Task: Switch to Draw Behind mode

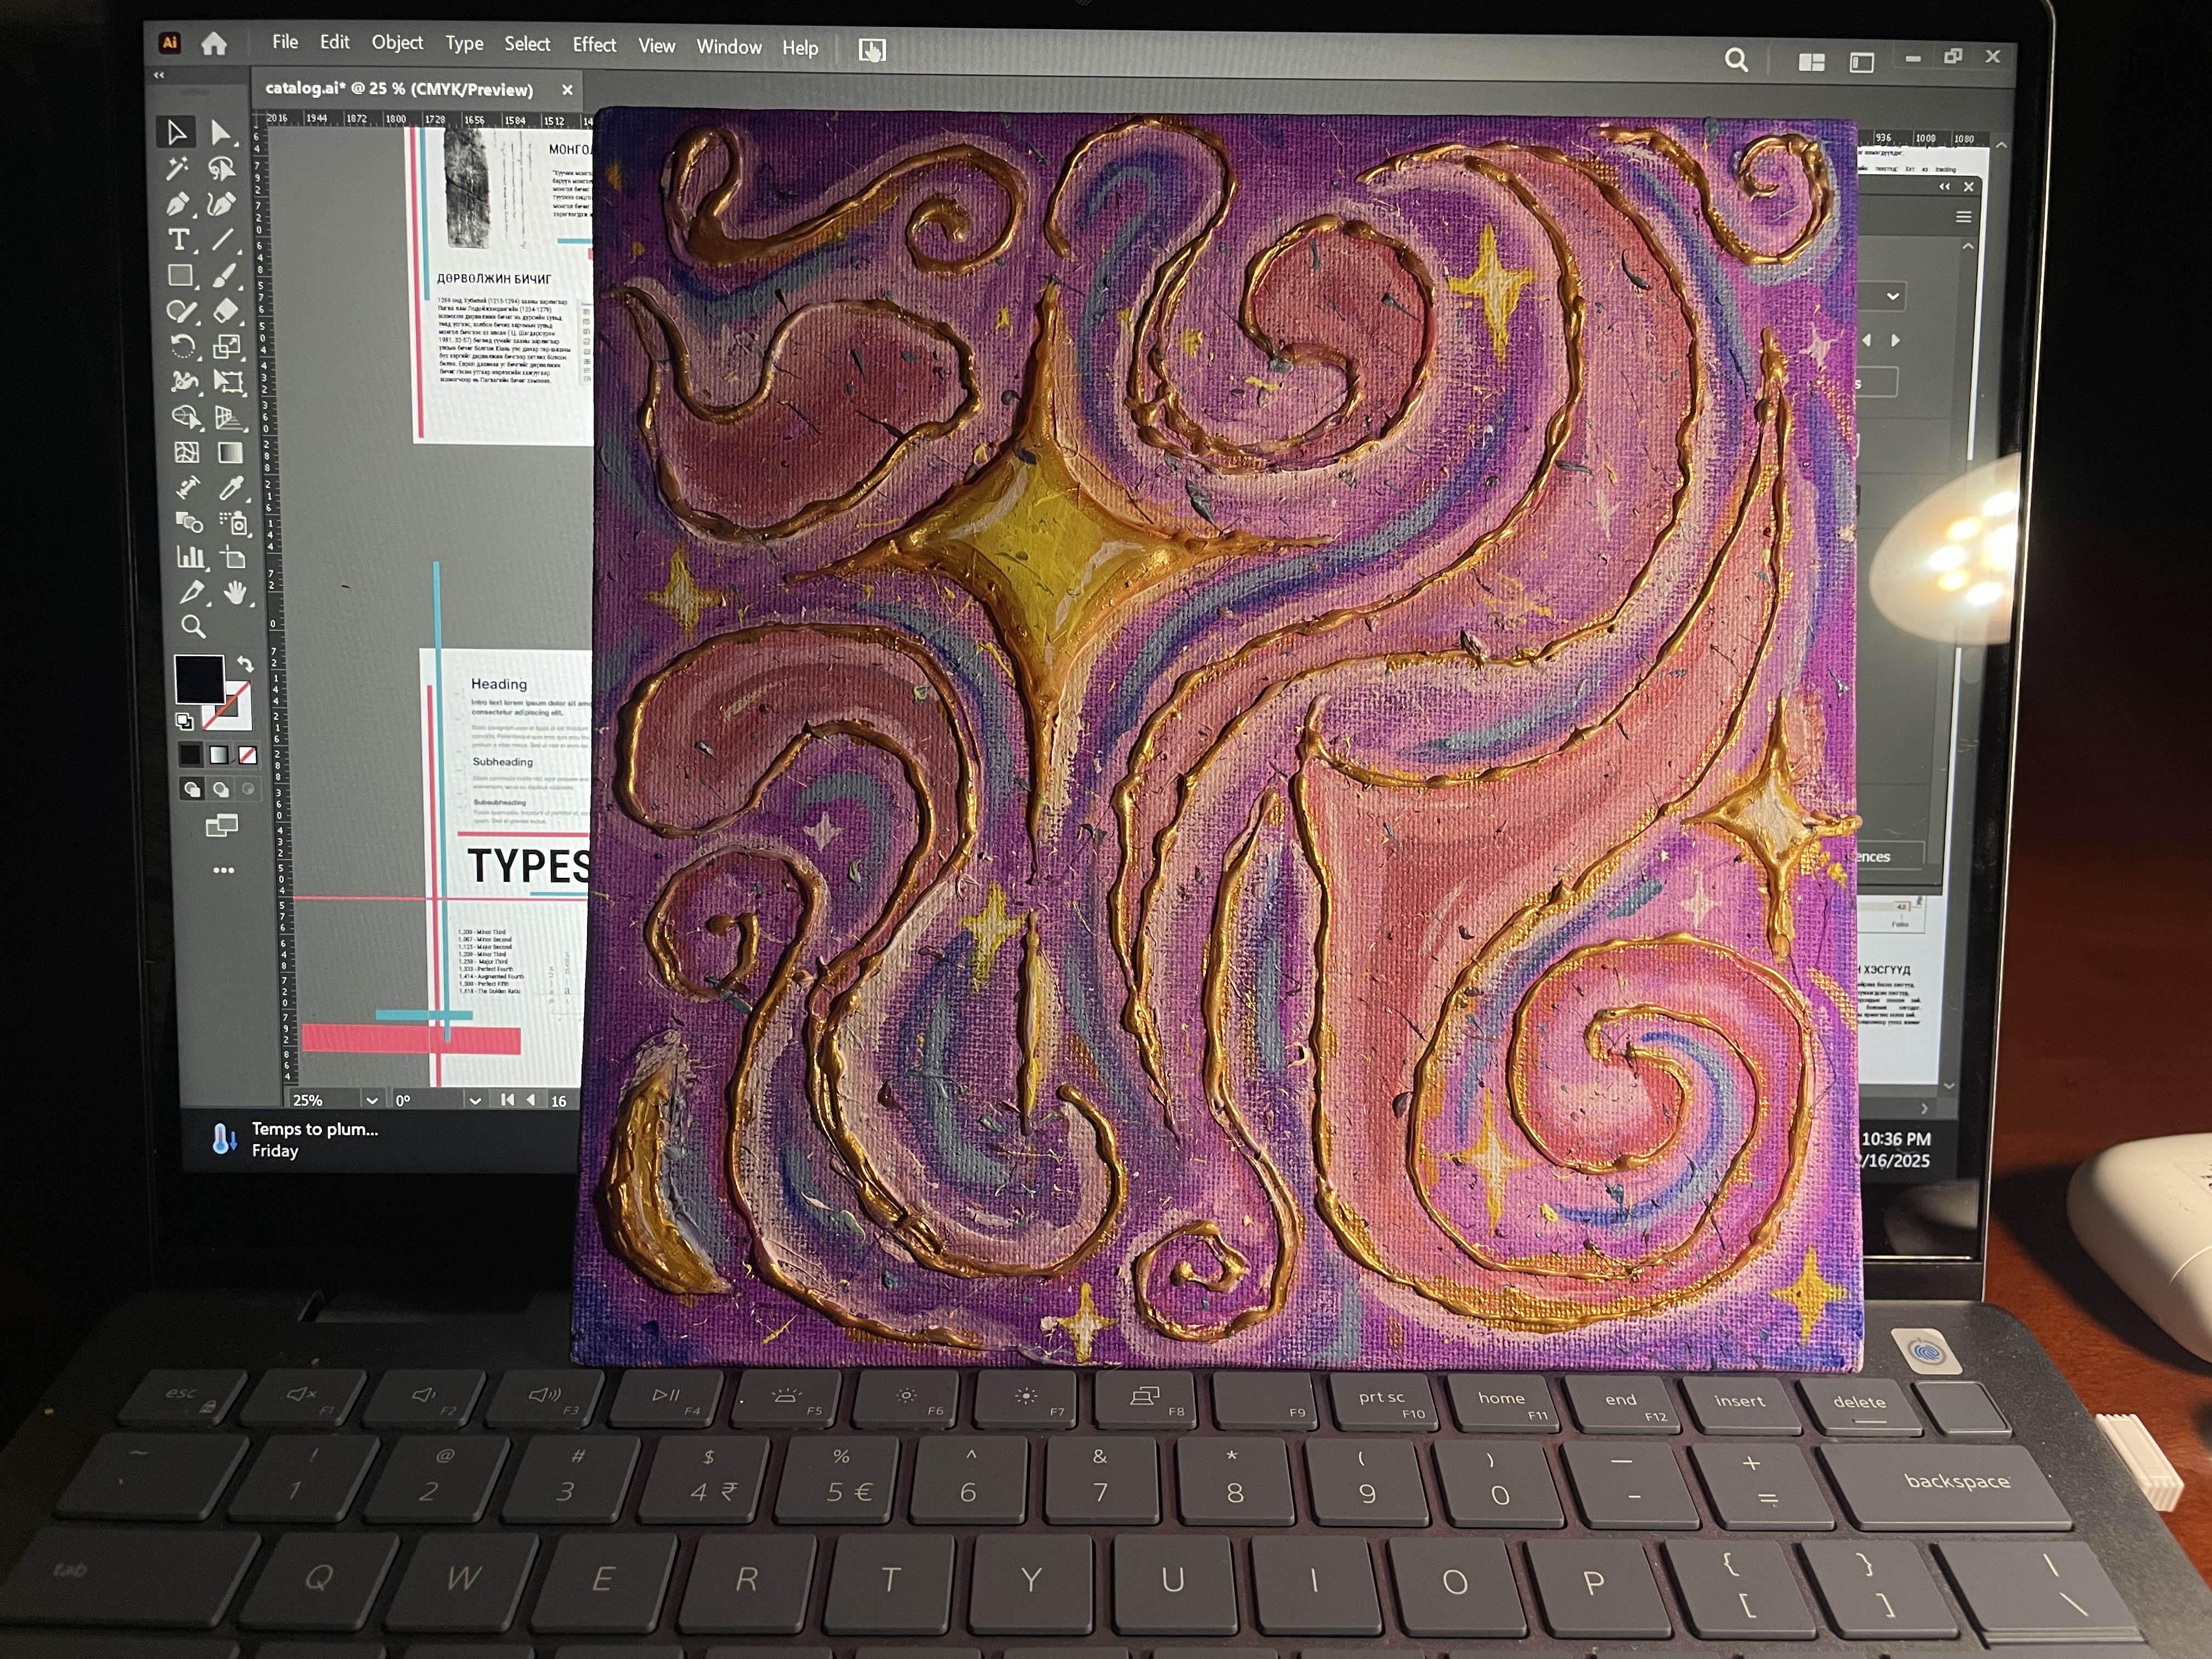Action: pyautogui.click(x=220, y=789)
